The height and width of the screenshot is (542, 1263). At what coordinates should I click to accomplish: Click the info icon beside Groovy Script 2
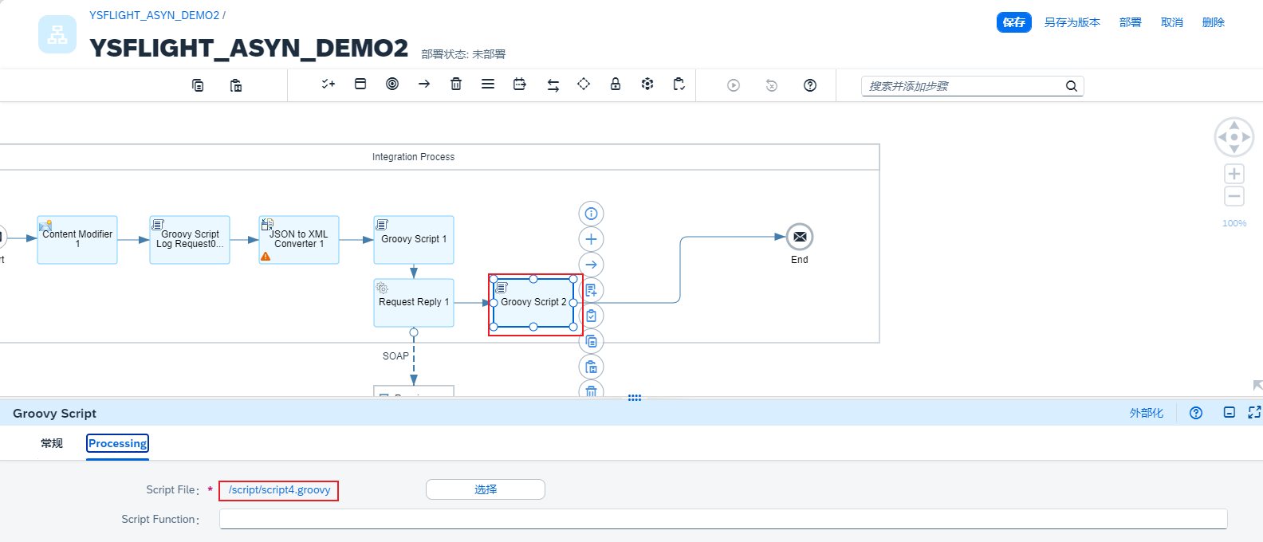(591, 214)
